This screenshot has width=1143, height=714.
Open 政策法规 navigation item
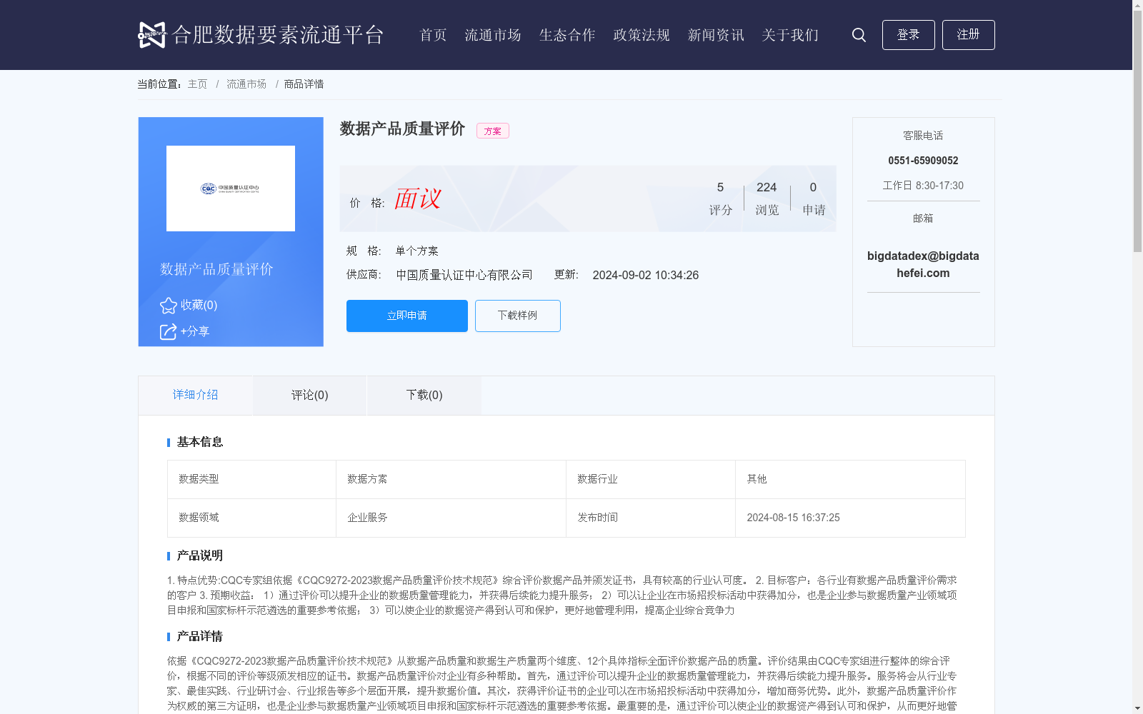click(x=642, y=35)
